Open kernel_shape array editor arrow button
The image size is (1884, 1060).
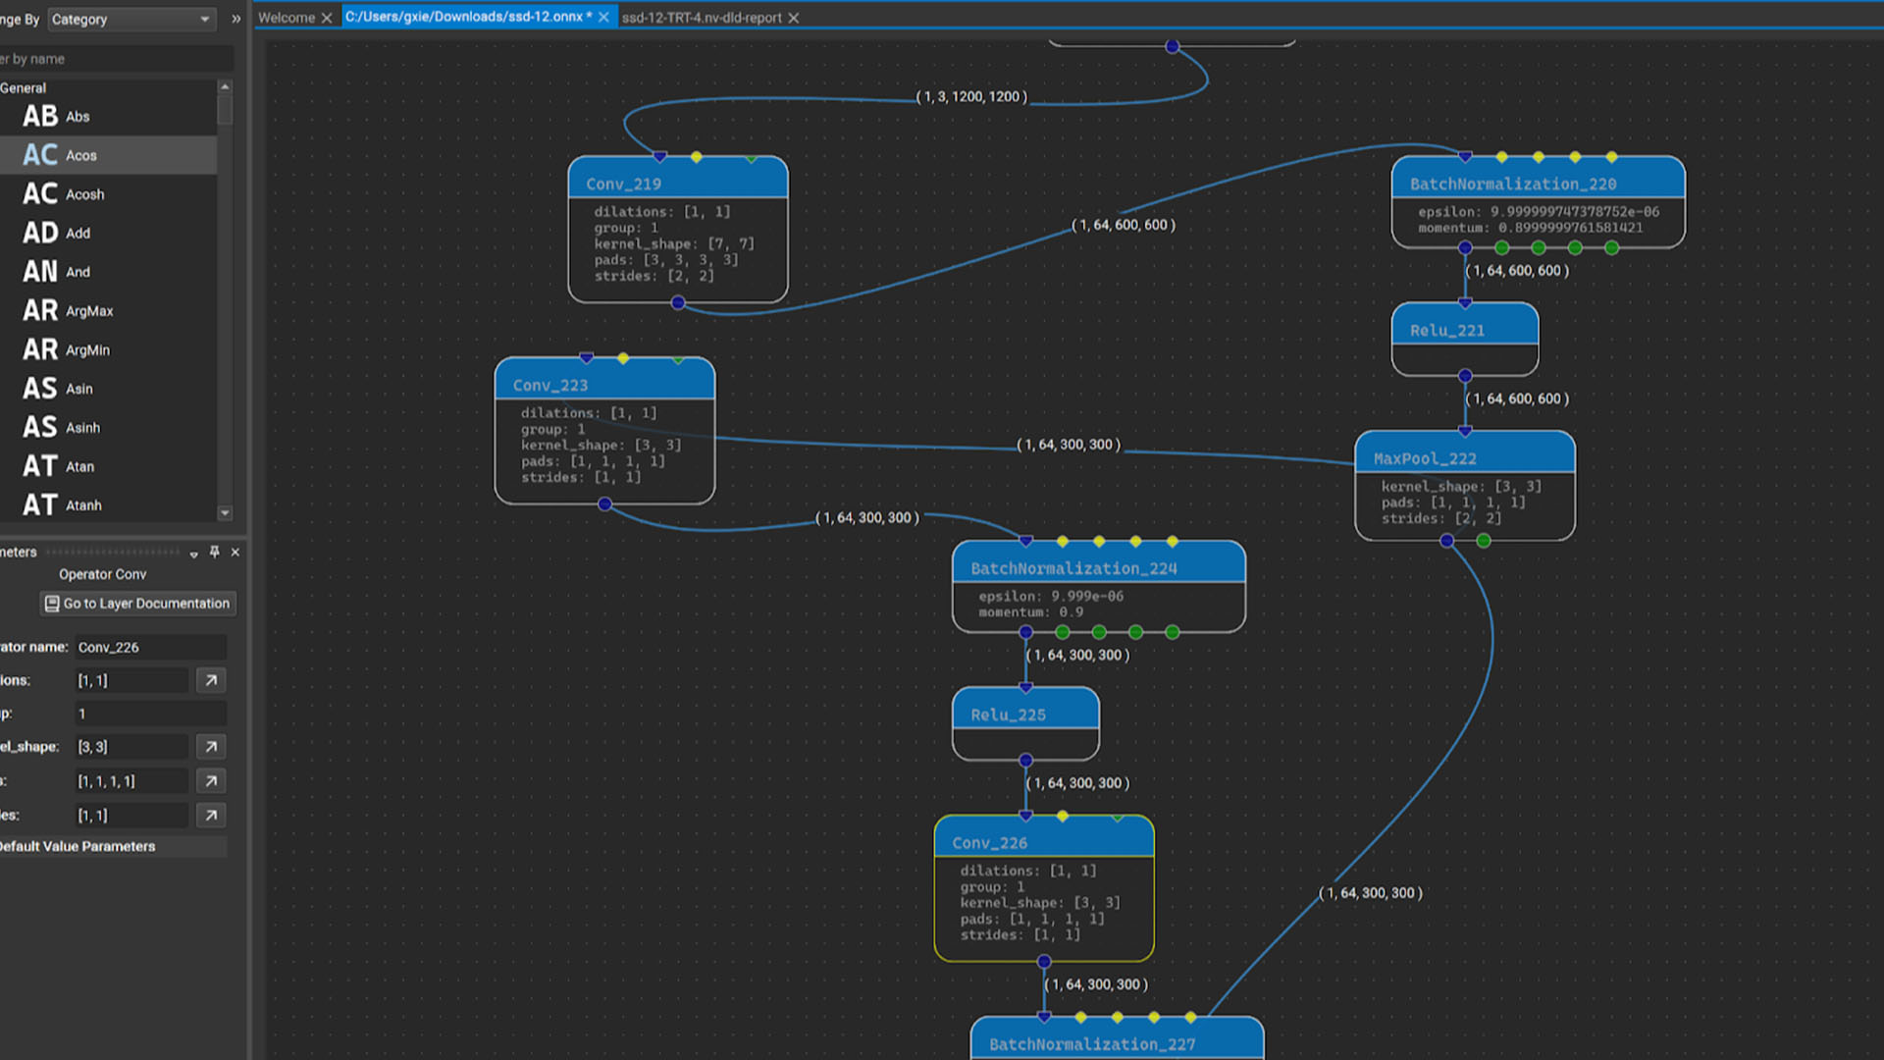(x=211, y=747)
